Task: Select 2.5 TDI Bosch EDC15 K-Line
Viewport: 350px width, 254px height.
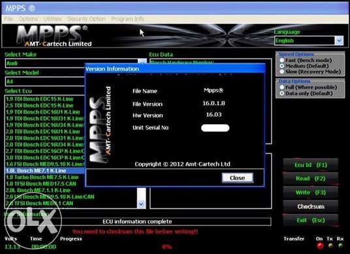Action: [x=44, y=105]
